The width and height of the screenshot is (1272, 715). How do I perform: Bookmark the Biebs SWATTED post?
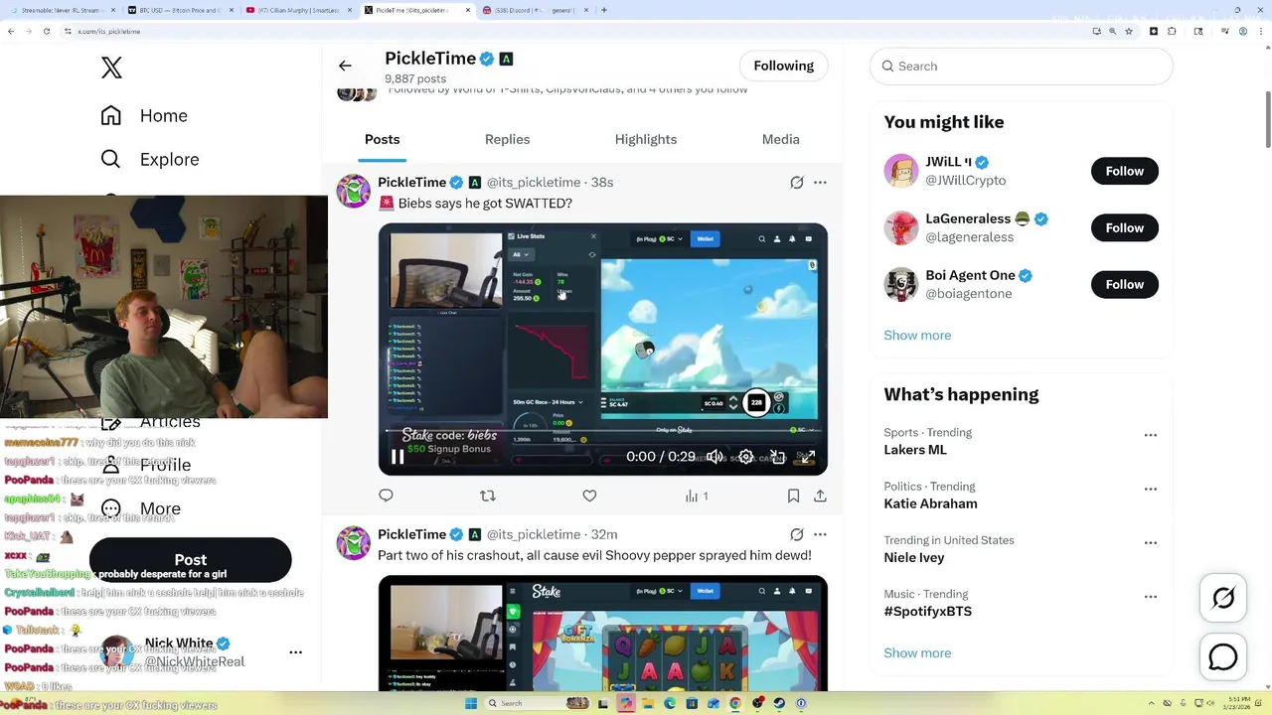[793, 496]
